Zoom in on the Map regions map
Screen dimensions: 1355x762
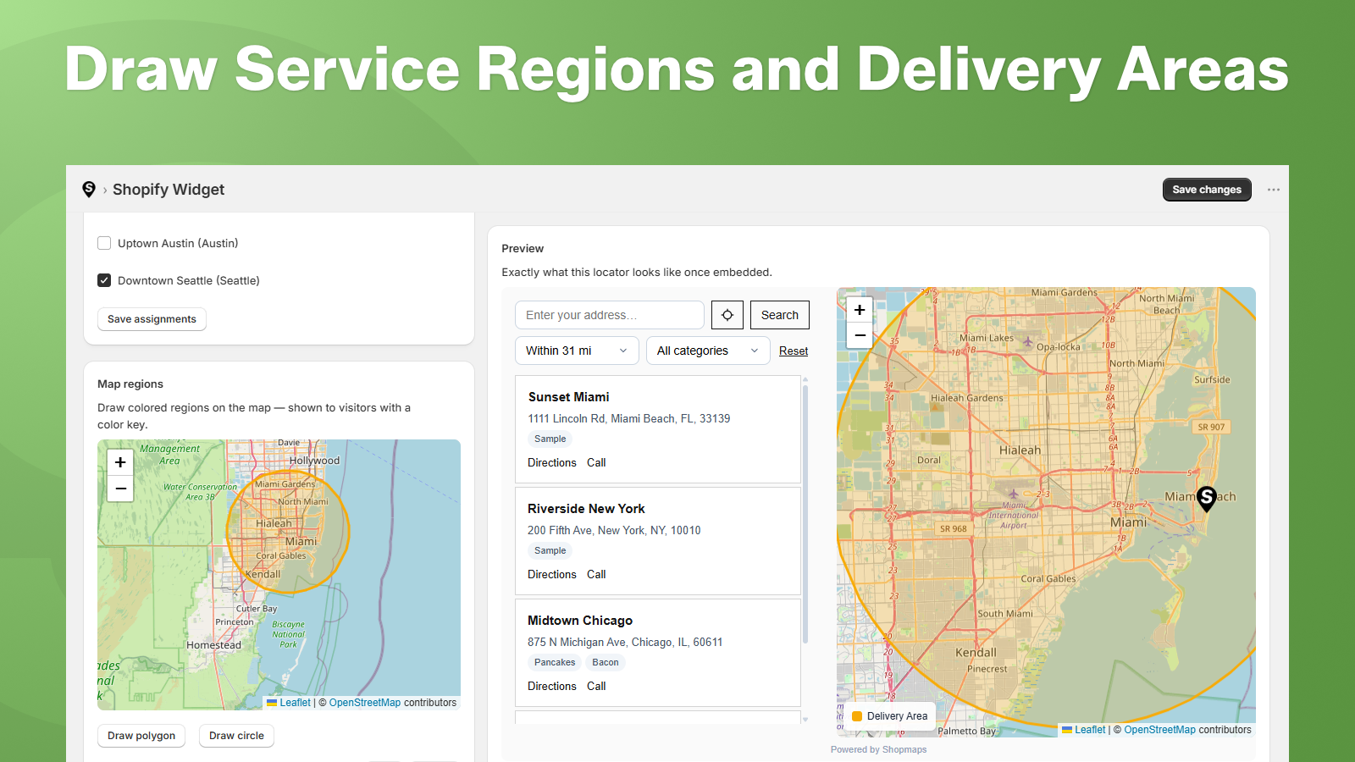pyautogui.click(x=120, y=462)
